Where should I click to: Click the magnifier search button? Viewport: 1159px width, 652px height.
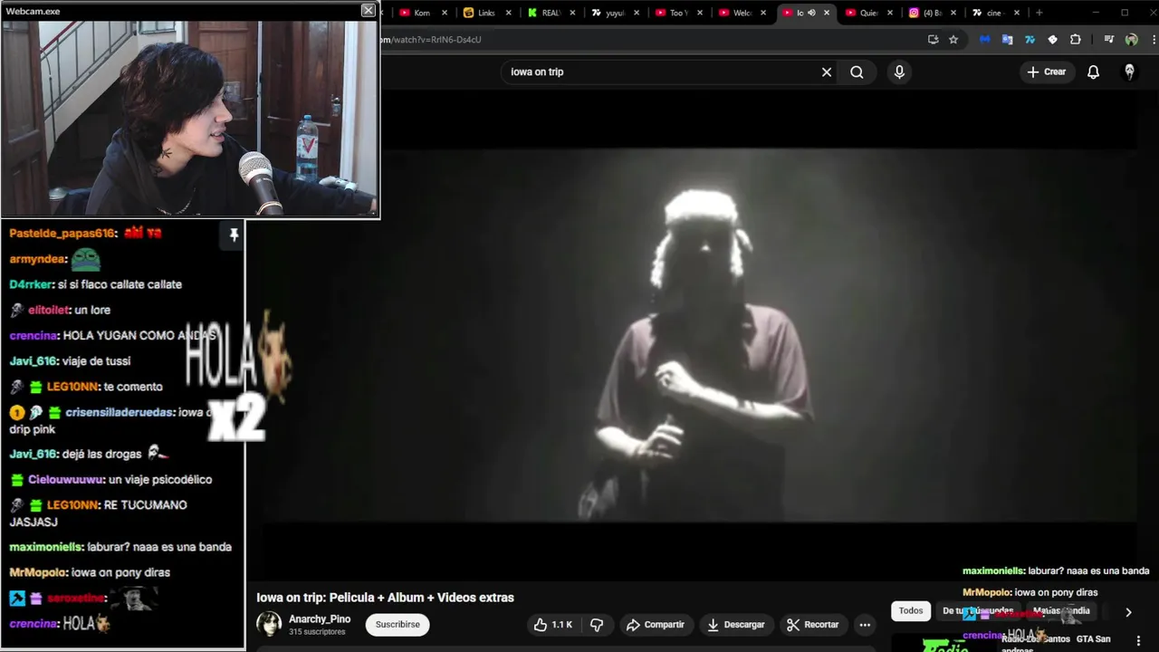click(857, 72)
